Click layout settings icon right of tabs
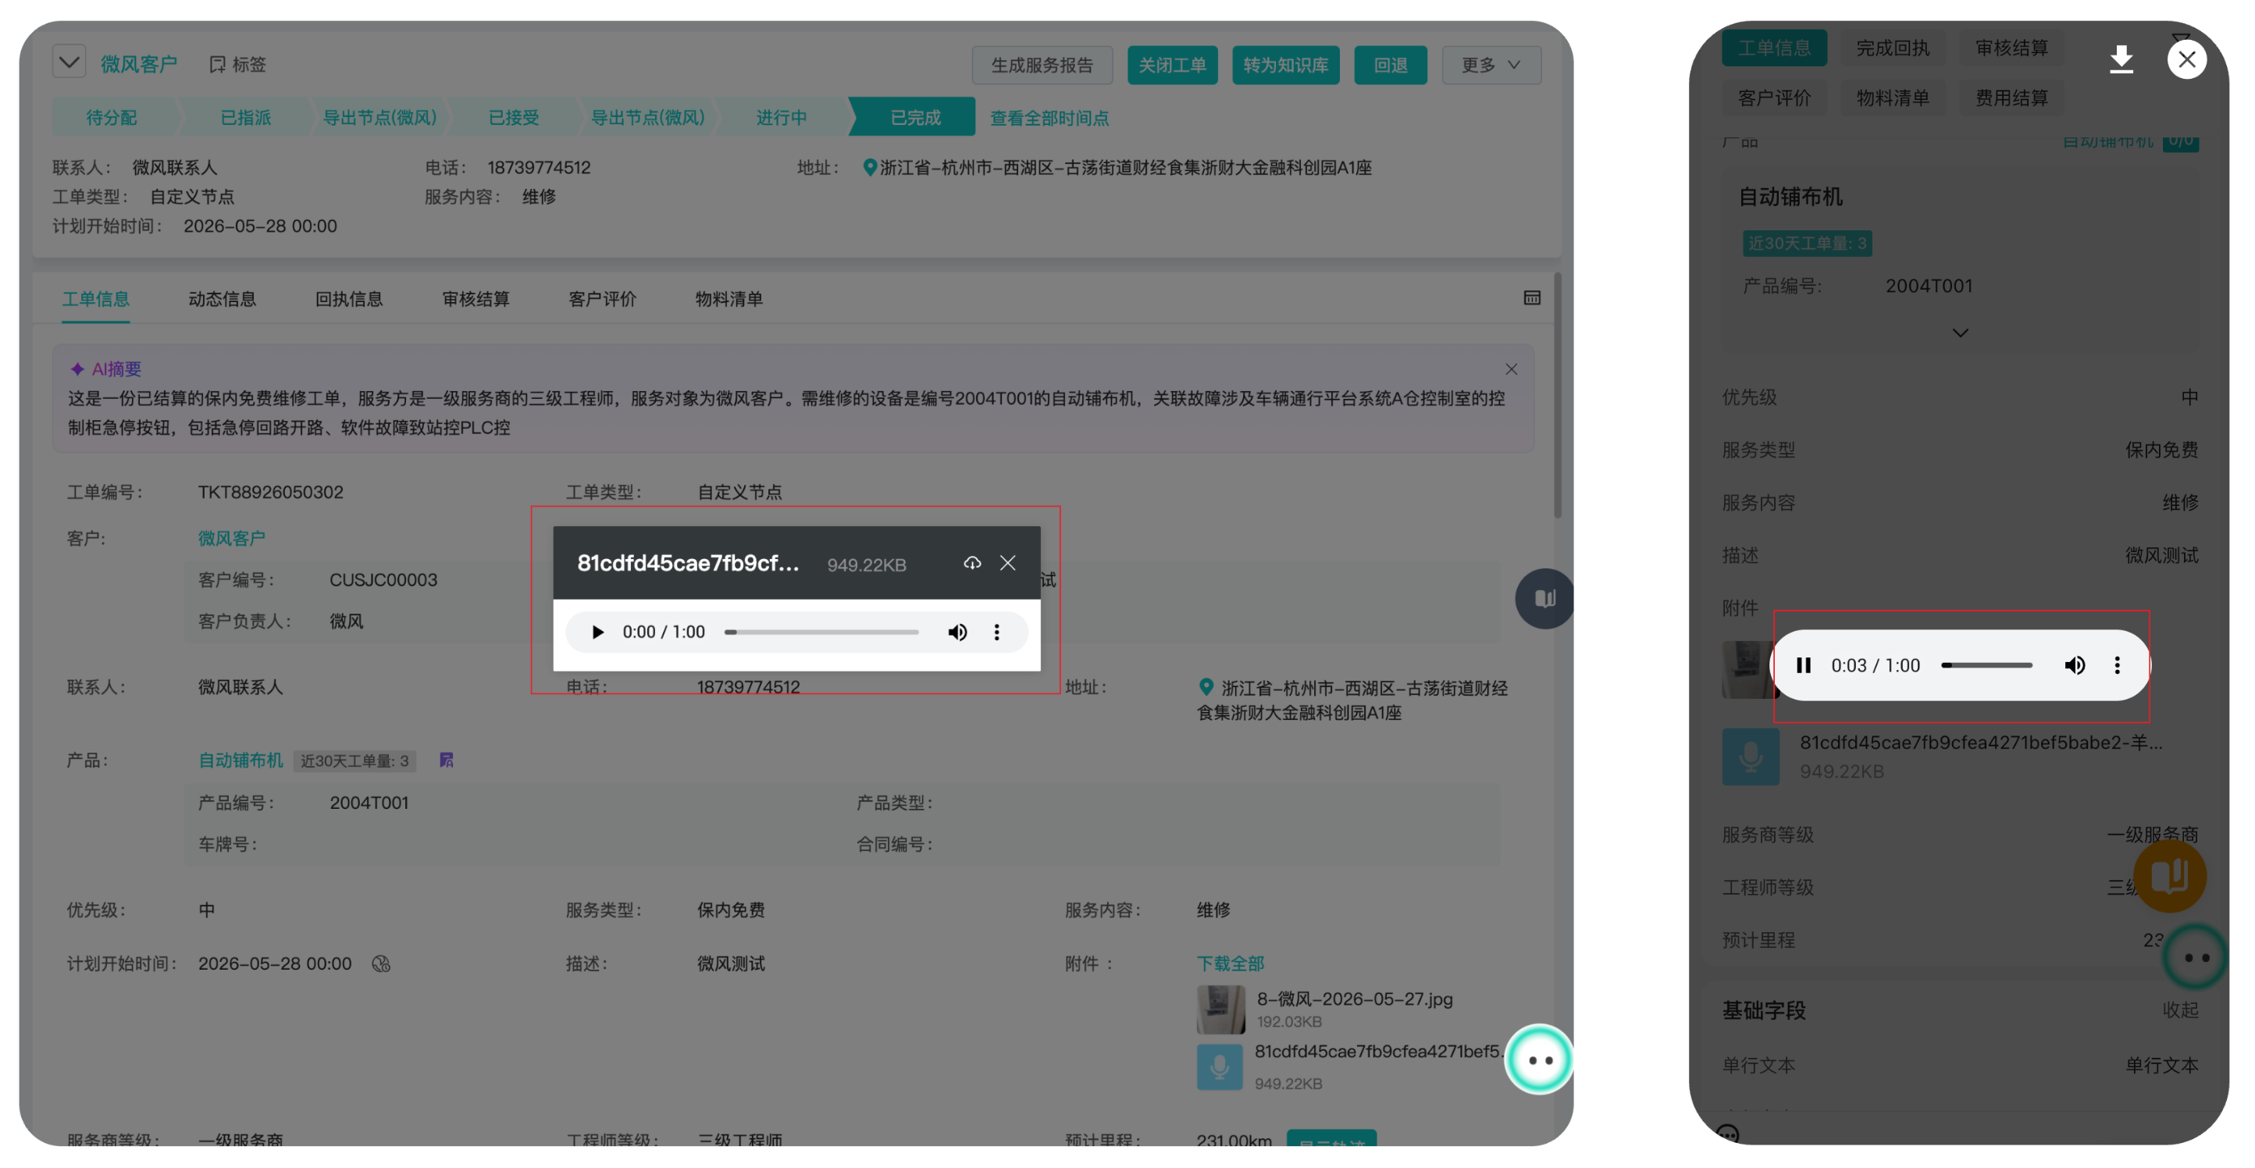The image size is (2255, 1168). [1532, 297]
